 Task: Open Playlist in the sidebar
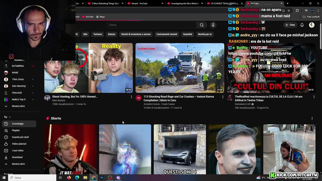[x=19, y=130]
